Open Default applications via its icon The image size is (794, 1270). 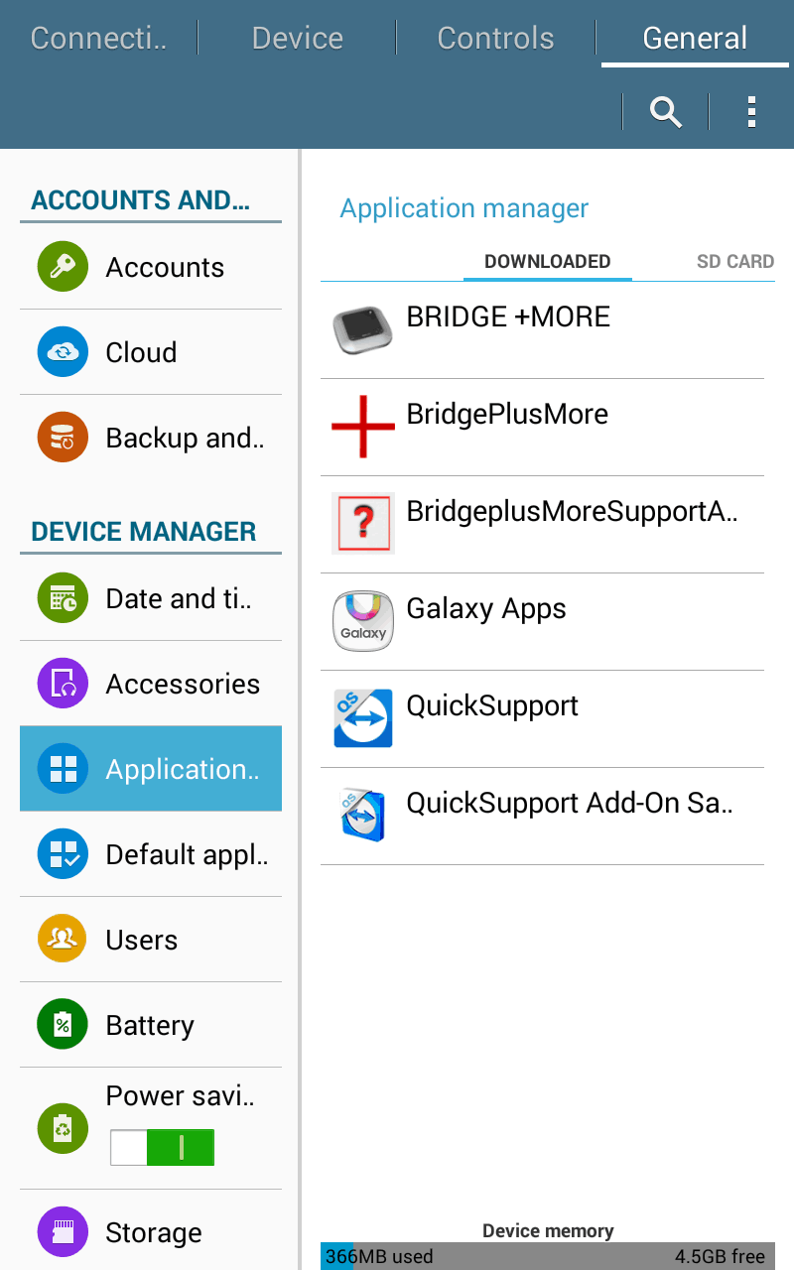coord(62,853)
